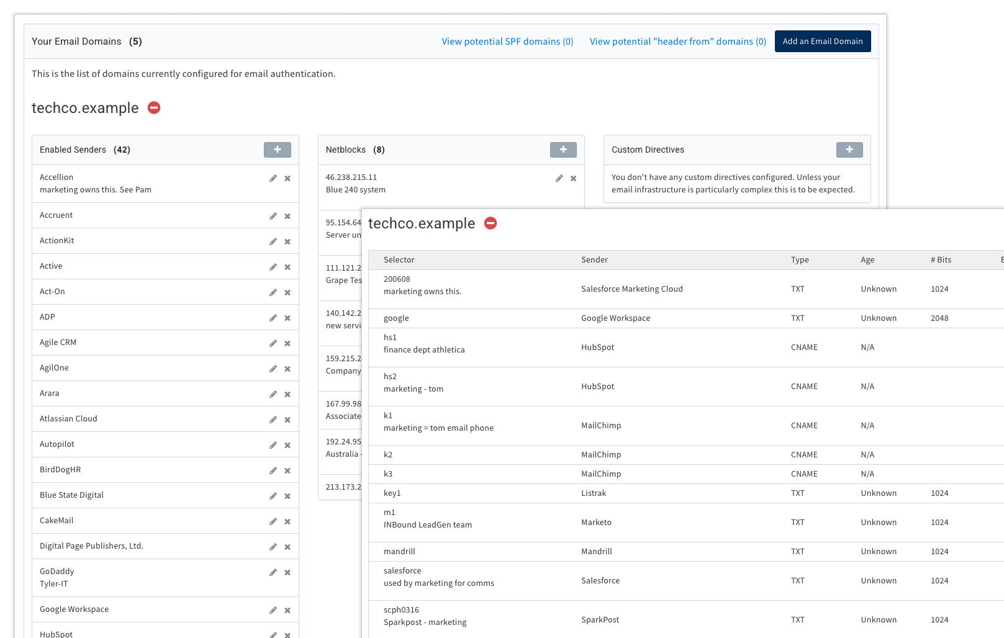Select the key1 selector entry
The width and height of the screenshot is (1004, 638).
pos(392,493)
